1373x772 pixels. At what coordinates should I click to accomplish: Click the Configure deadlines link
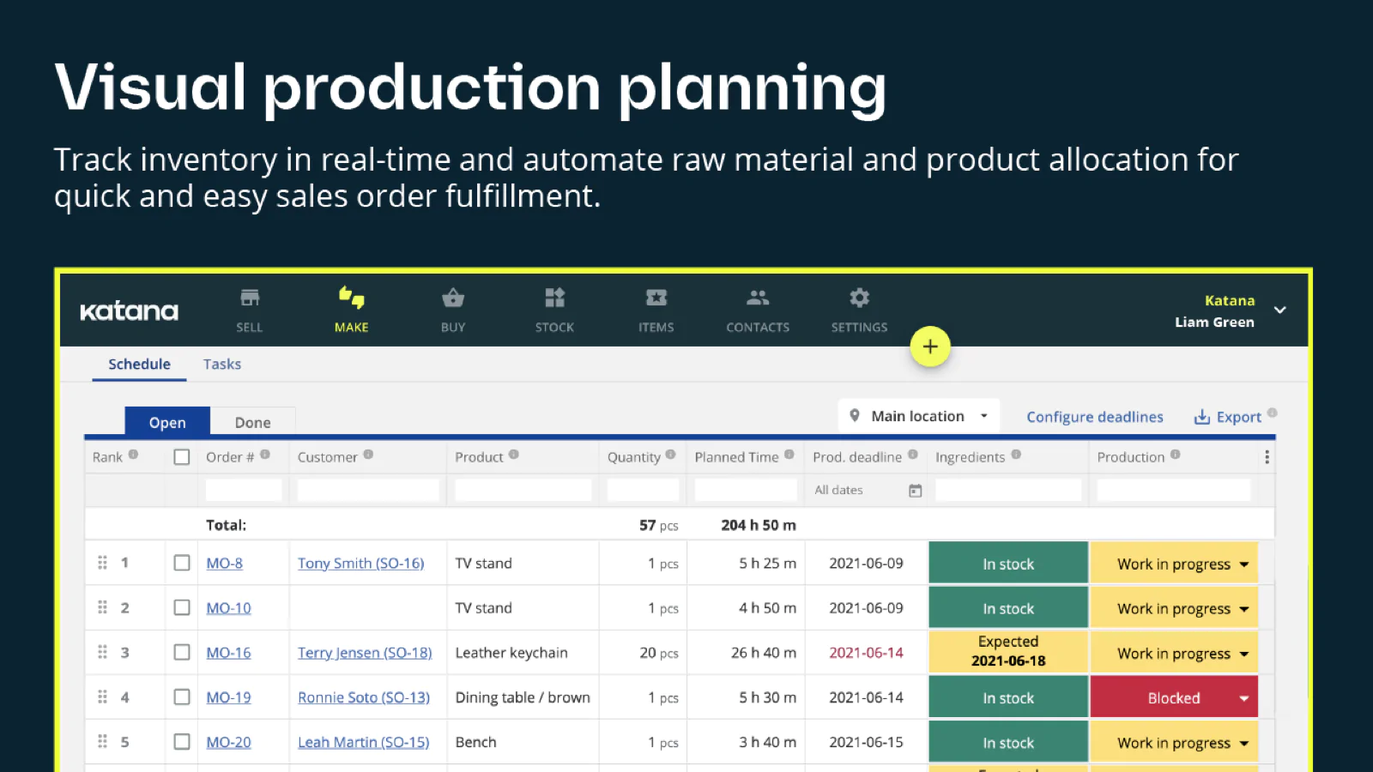(x=1095, y=417)
